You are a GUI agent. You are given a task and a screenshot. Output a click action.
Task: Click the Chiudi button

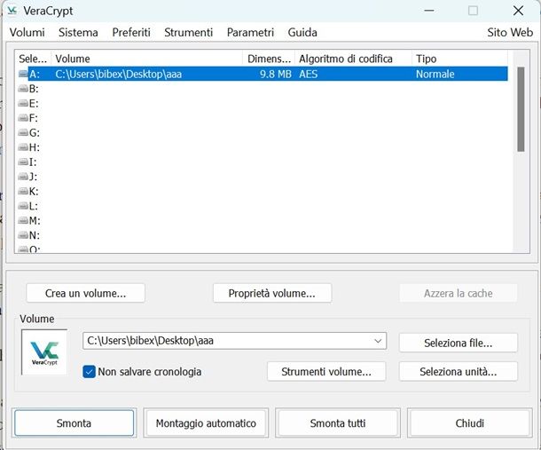click(469, 423)
